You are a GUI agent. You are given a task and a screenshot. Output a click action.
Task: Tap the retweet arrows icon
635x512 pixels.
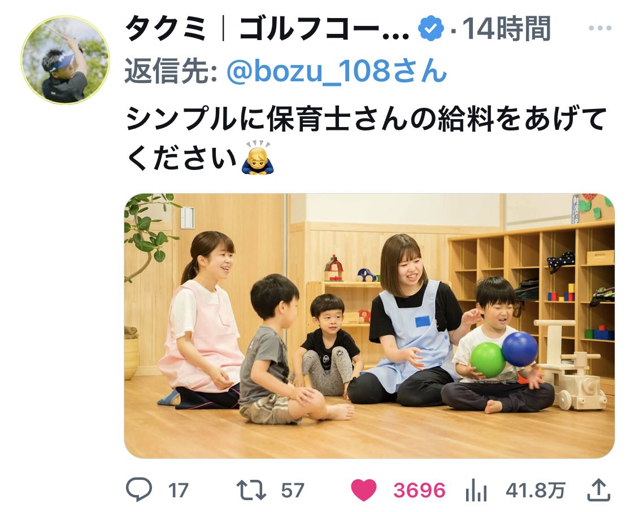click(x=251, y=489)
